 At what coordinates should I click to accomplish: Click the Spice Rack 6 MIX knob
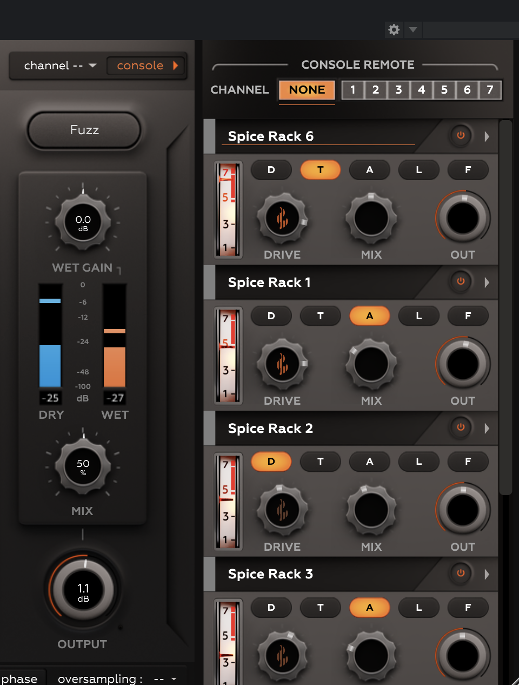[x=371, y=219]
